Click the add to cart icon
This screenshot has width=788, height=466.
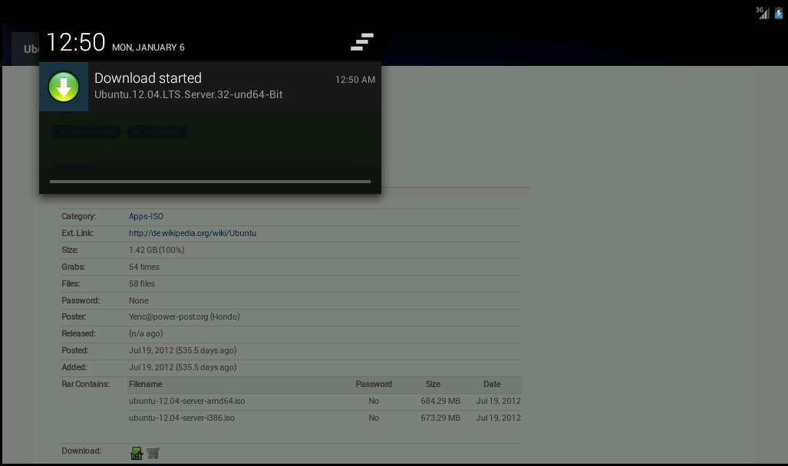pos(153,454)
